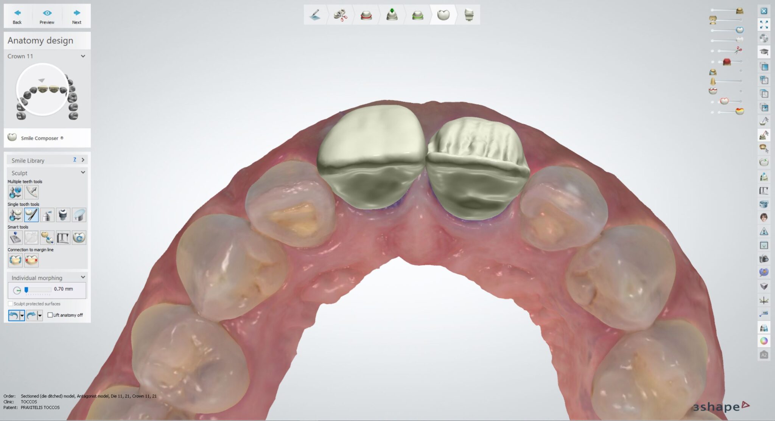Click the redo arrow button
Viewport: 775px width, 421px height.
click(x=31, y=315)
